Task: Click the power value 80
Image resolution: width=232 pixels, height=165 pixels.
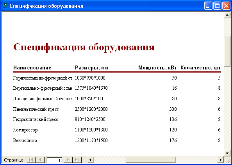Action: [174, 99]
